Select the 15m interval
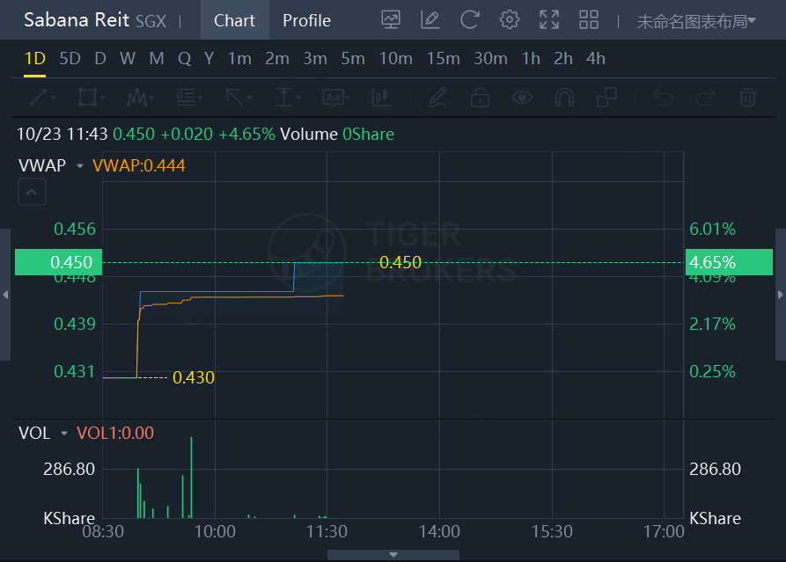Screen dimensions: 786x562 click(443, 59)
